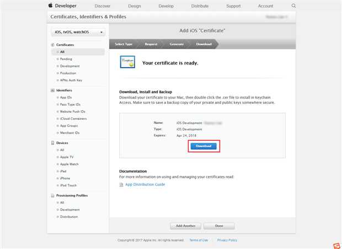
Task: Select App IDs
Action: (66, 97)
